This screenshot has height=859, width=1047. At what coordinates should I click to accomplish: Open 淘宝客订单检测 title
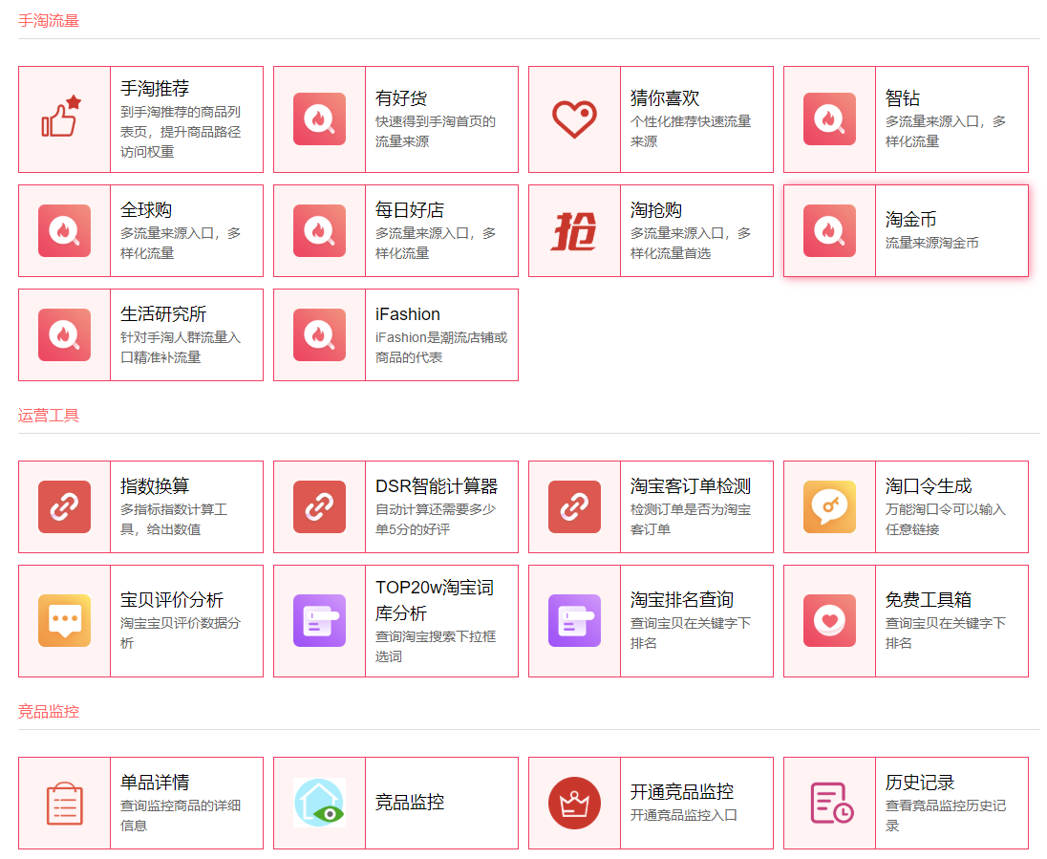[x=691, y=485]
